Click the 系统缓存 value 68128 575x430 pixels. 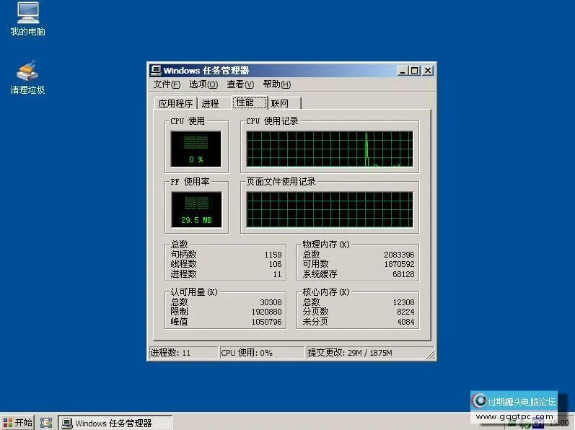pyautogui.click(x=403, y=274)
